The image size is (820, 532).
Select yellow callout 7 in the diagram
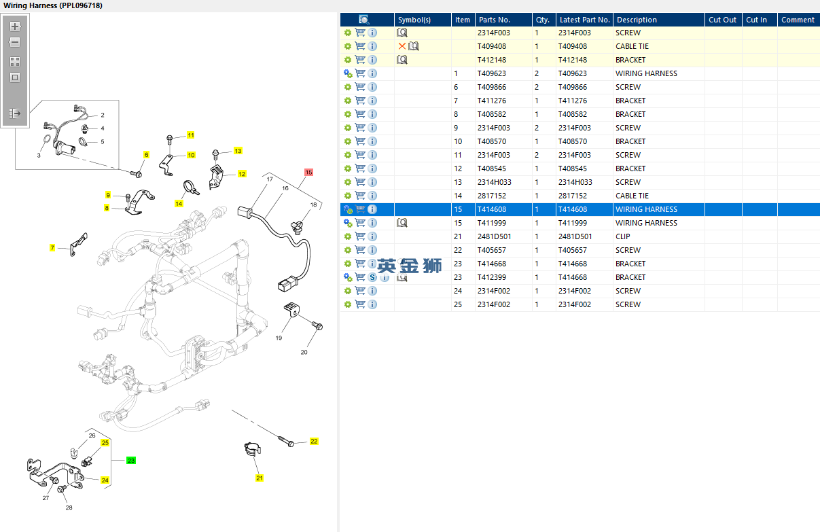pos(52,248)
